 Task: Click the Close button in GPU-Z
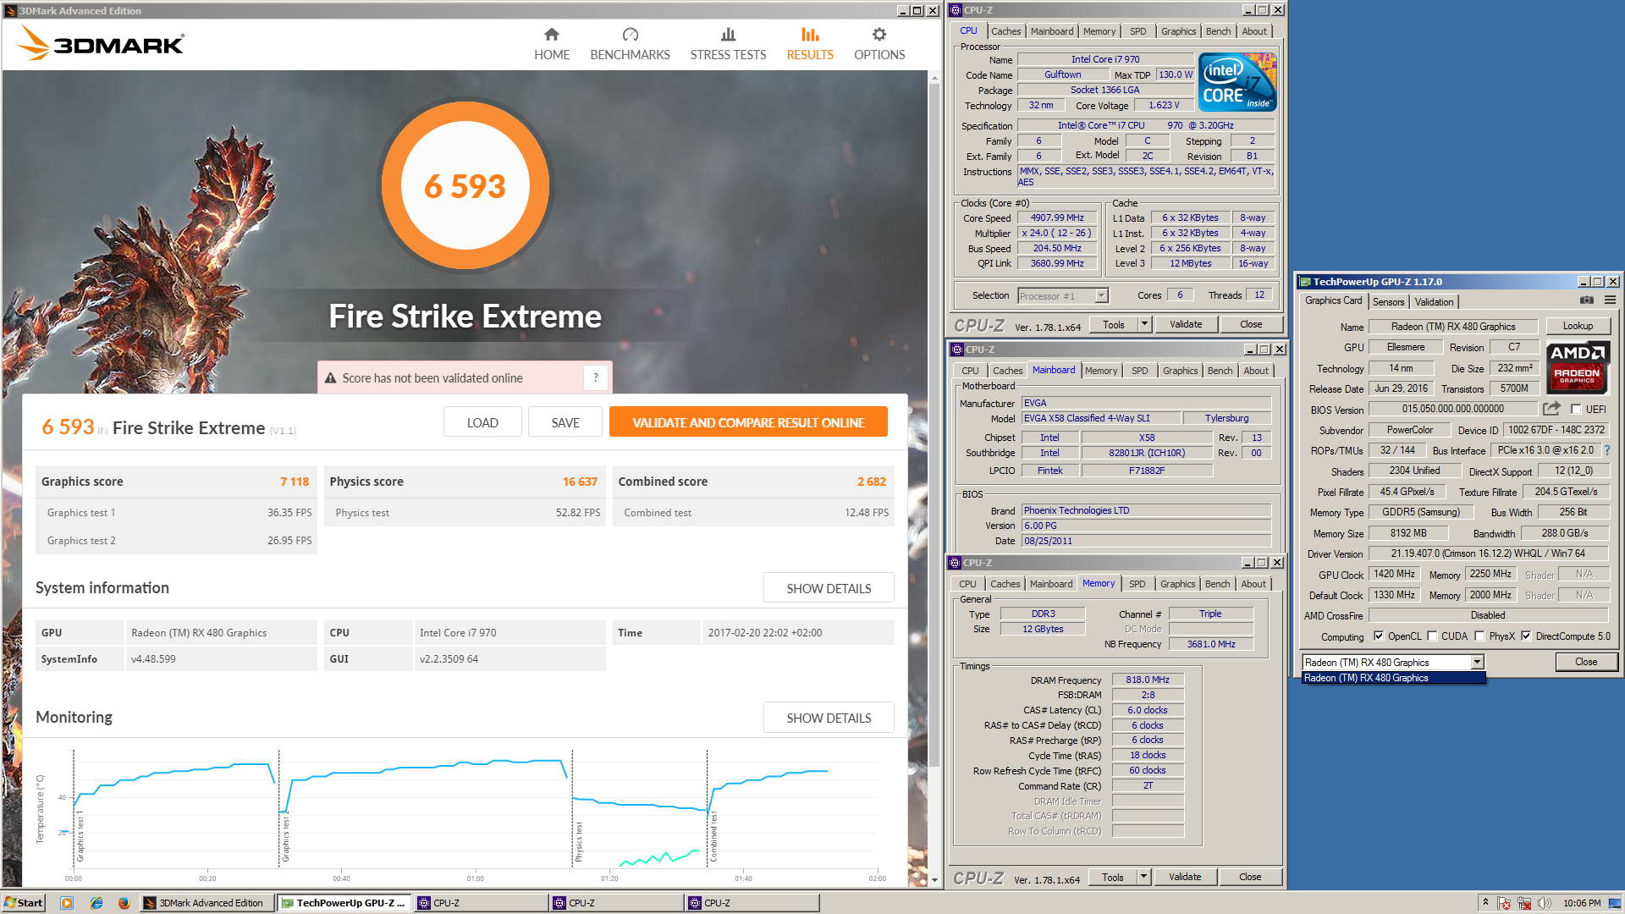click(x=1586, y=662)
